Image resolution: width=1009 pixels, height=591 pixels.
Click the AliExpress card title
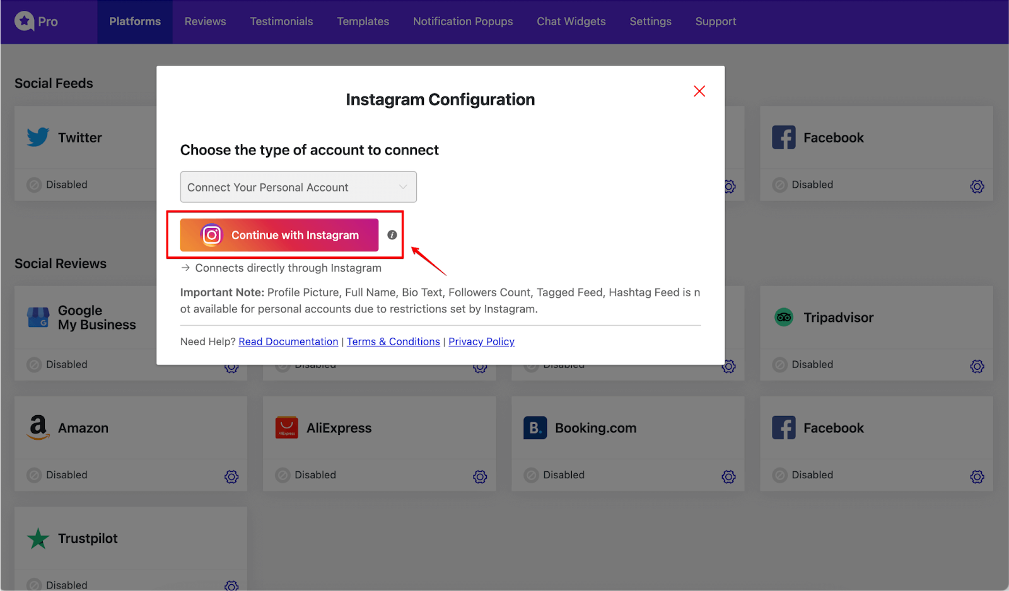pos(339,428)
